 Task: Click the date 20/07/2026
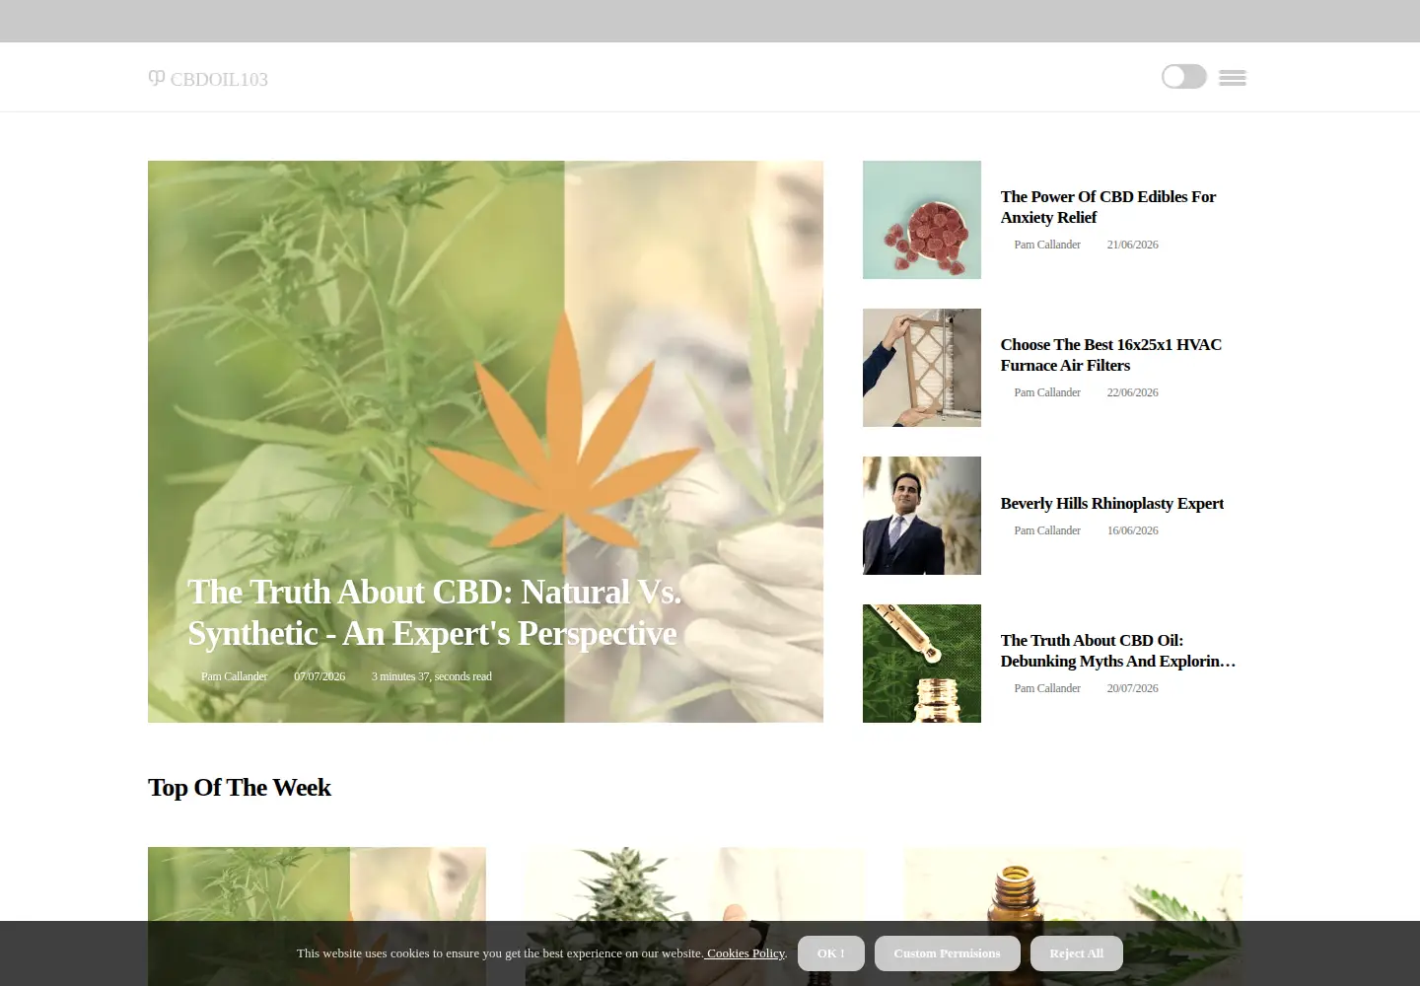[1132, 688]
